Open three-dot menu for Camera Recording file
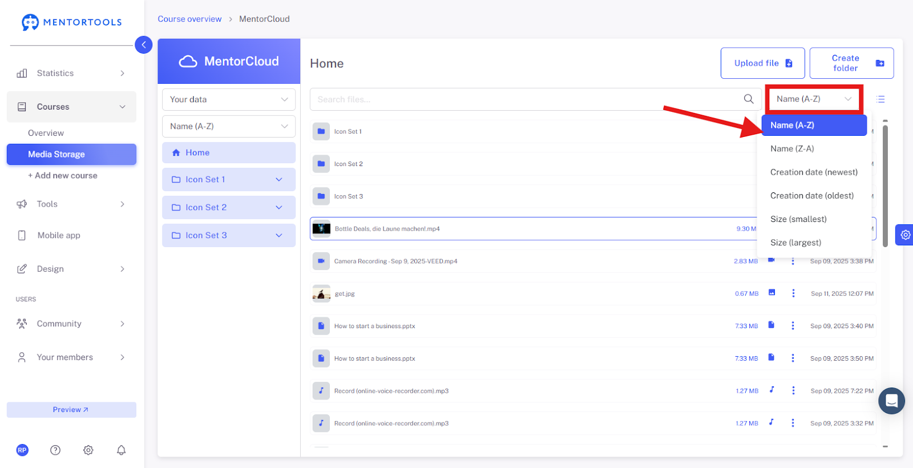This screenshot has height=468, width=913. pos(793,261)
